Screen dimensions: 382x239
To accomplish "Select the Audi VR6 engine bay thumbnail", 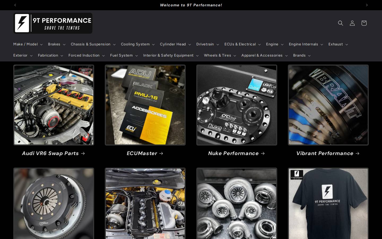I will [54, 105].
